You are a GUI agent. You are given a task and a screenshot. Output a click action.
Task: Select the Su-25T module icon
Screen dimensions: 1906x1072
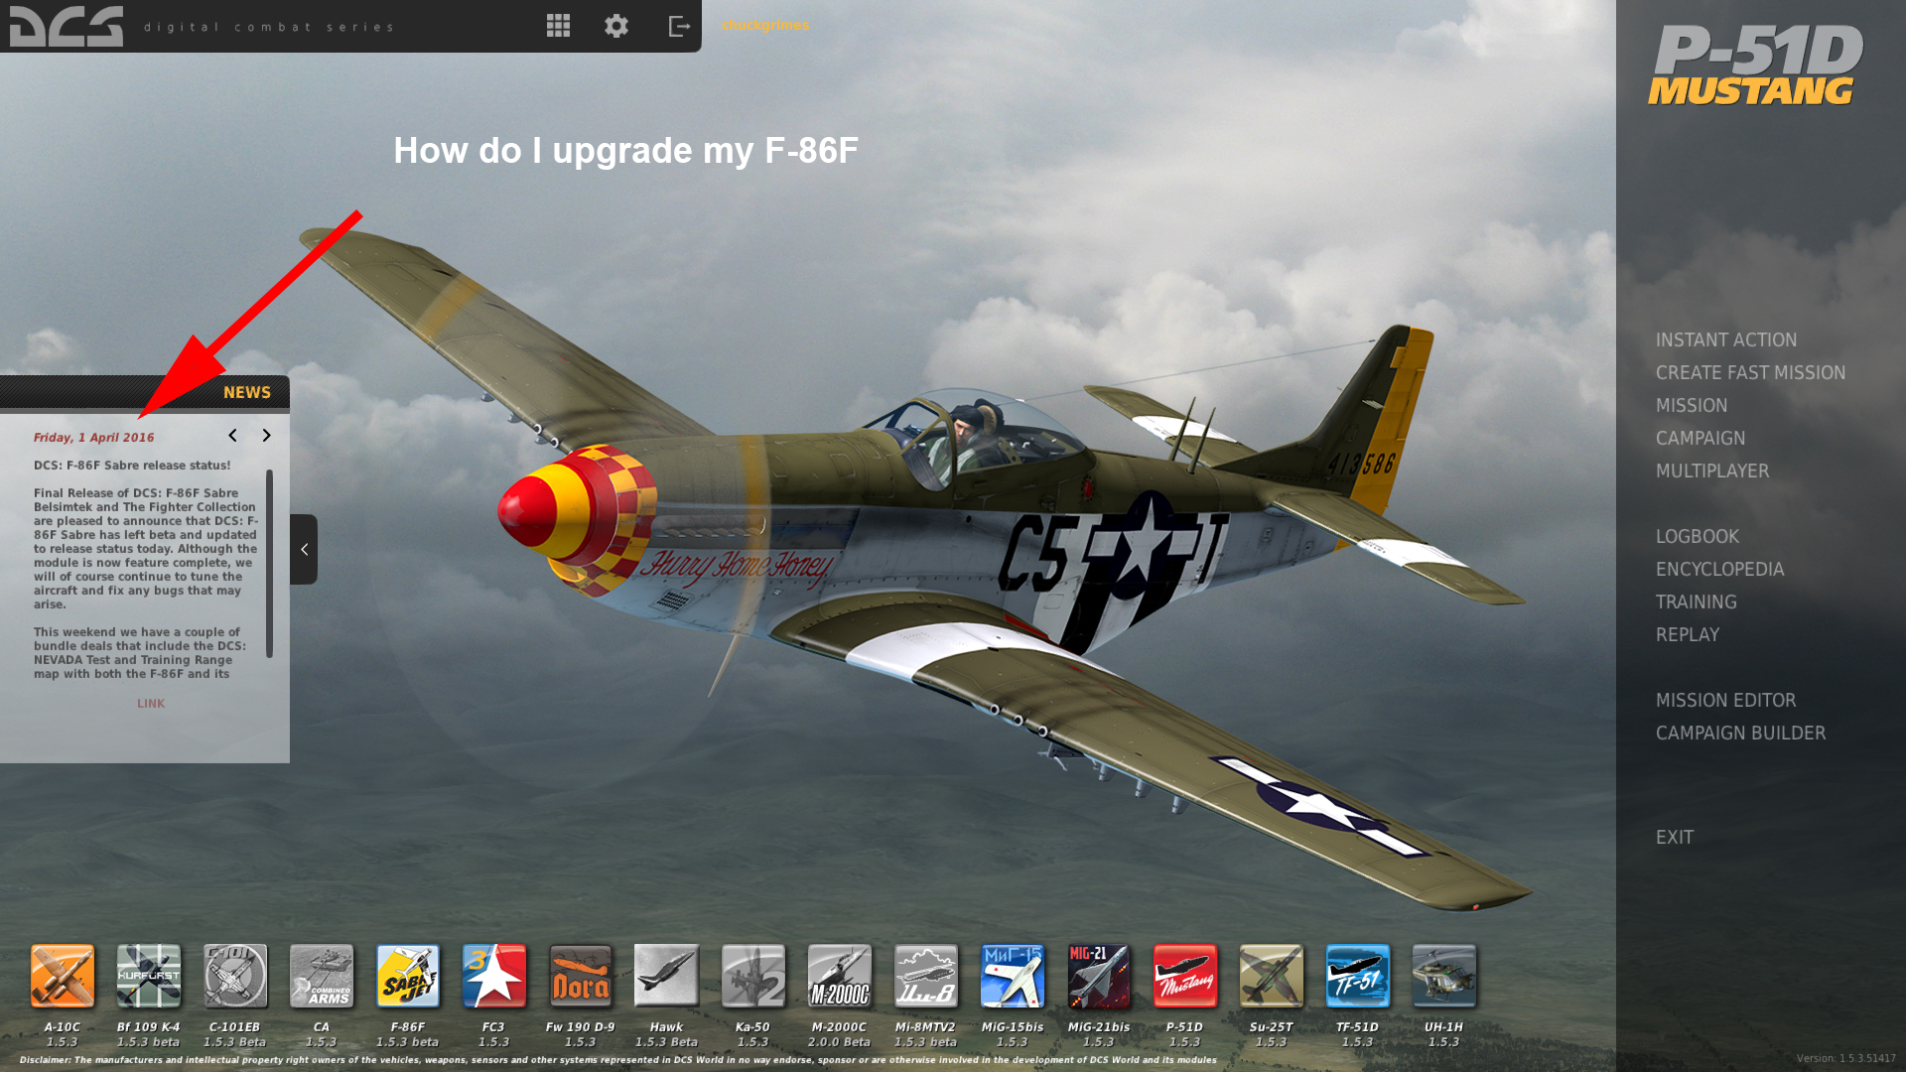[1272, 976]
